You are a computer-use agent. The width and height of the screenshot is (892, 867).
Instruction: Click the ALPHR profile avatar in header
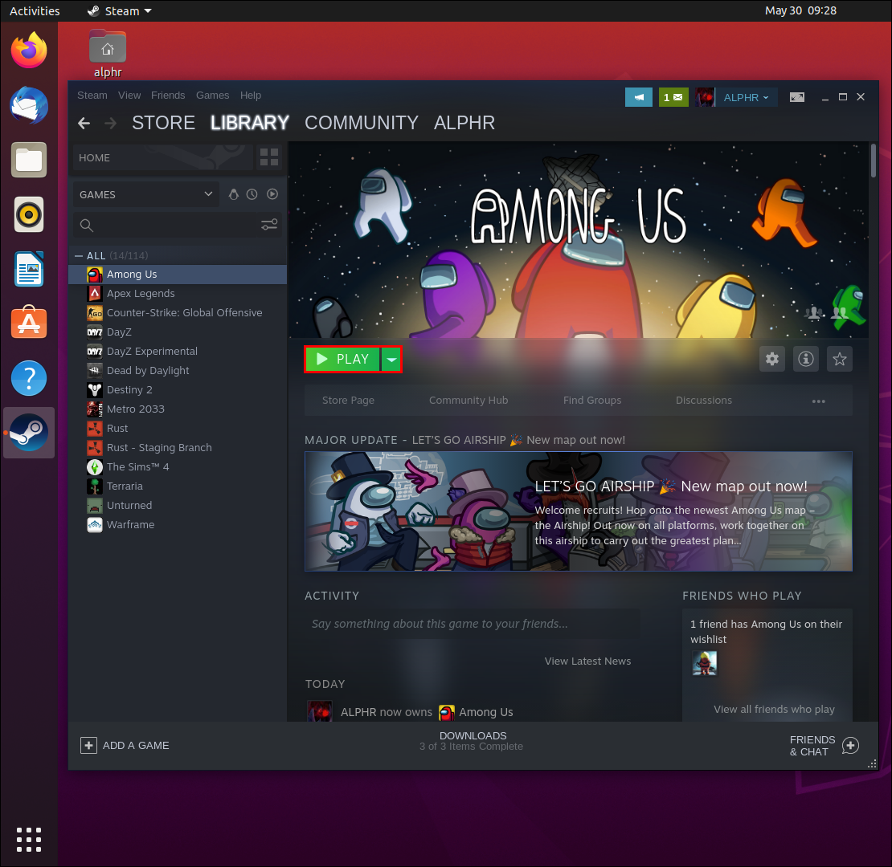pyautogui.click(x=706, y=97)
